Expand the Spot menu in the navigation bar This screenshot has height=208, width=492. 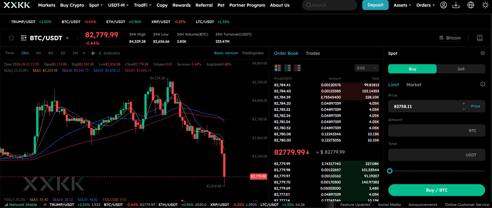[x=96, y=5]
